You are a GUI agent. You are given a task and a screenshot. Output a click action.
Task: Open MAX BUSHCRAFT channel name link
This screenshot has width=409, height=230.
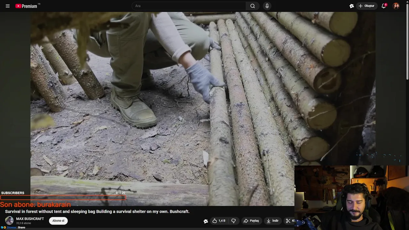pyautogui.click(x=30, y=219)
